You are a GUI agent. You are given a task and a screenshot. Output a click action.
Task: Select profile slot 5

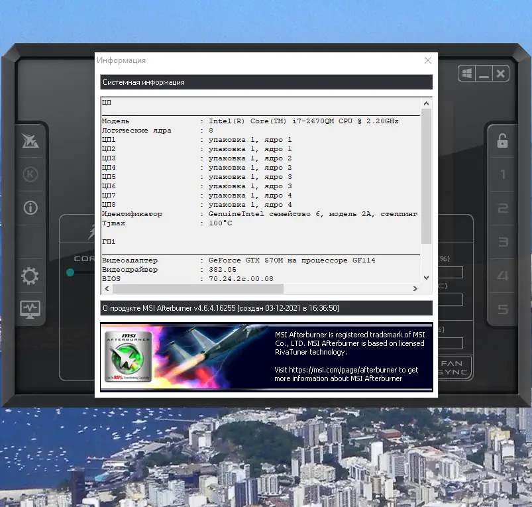(503, 310)
